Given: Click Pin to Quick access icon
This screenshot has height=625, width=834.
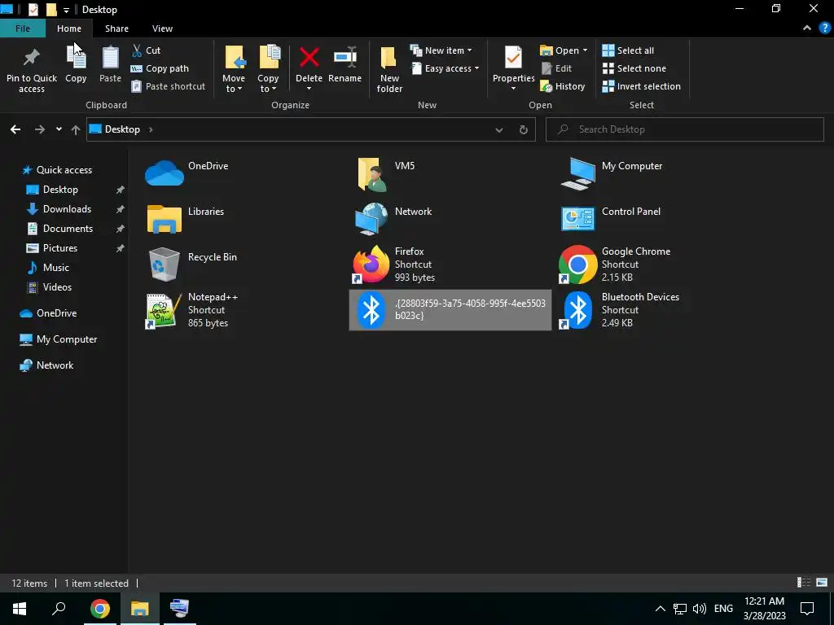Looking at the screenshot, I should (x=32, y=58).
